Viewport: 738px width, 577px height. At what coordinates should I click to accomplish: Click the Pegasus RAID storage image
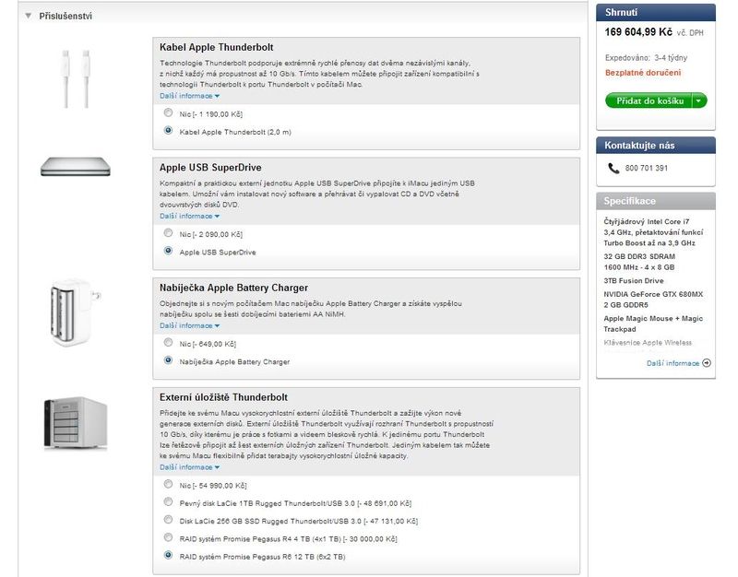point(76,423)
